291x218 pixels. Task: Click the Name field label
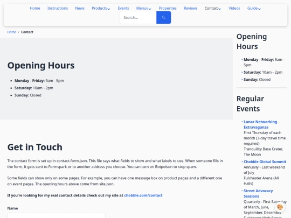tap(12, 208)
